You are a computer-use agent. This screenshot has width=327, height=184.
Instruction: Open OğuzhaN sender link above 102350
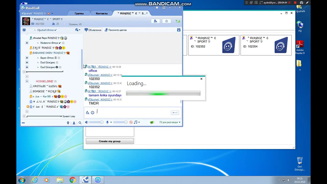click(x=100, y=75)
